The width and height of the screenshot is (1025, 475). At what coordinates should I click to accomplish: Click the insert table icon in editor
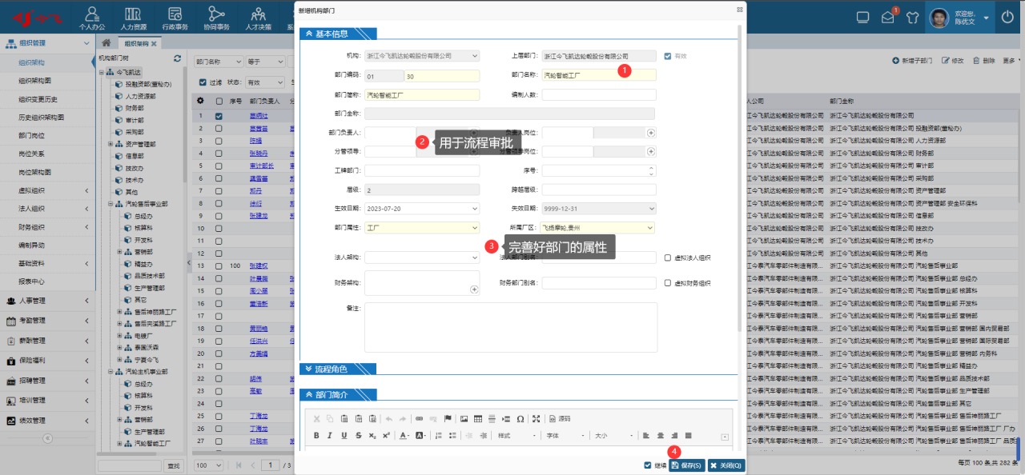click(x=477, y=419)
